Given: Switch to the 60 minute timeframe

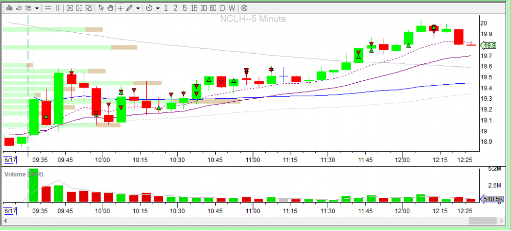Looking at the screenshot, I should click(213, 8).
